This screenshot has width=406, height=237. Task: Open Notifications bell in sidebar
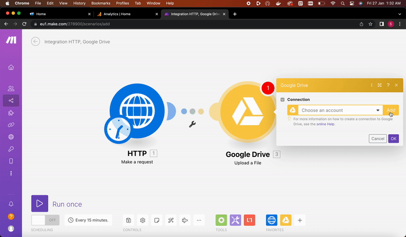point(11,204)
